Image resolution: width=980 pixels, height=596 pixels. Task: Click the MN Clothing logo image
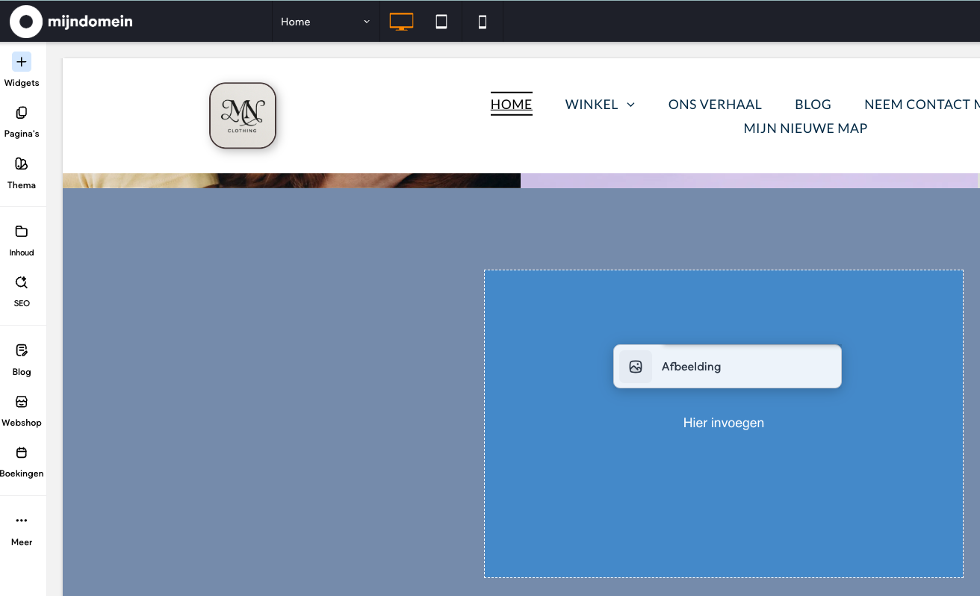[x=243, y=116]
